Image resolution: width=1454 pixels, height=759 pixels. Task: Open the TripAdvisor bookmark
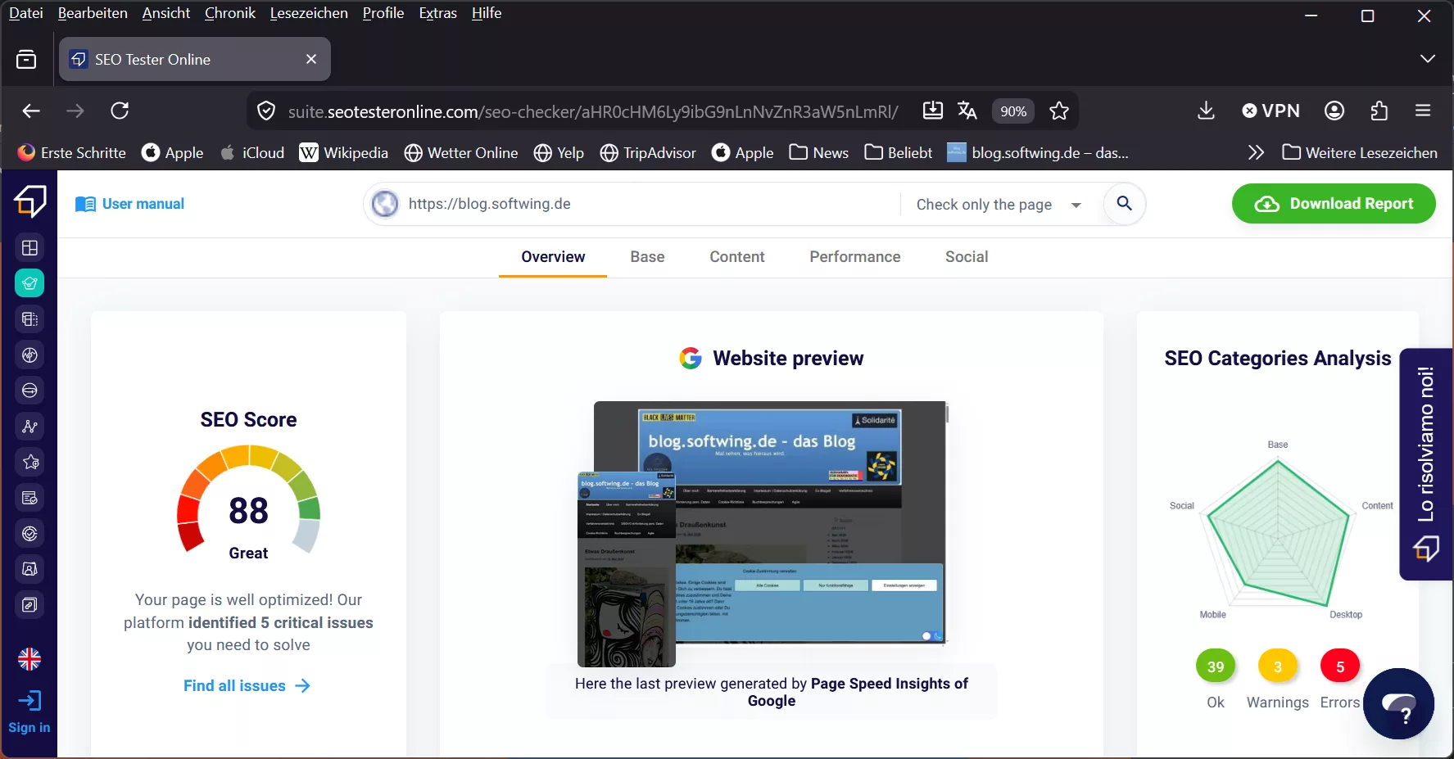pos(648,153)
